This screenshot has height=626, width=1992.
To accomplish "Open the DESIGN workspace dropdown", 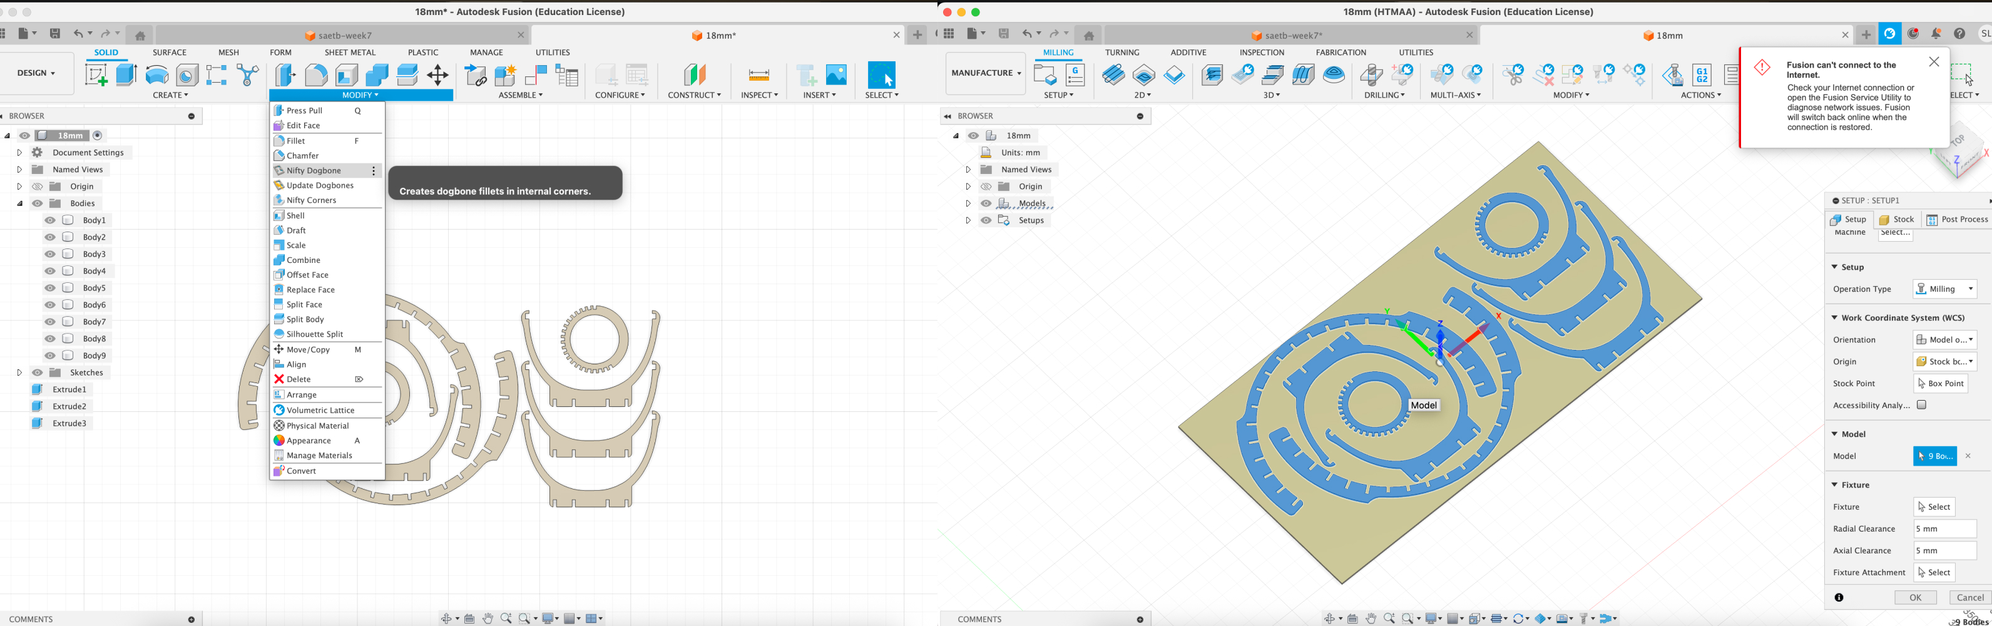I will [36, 73].
